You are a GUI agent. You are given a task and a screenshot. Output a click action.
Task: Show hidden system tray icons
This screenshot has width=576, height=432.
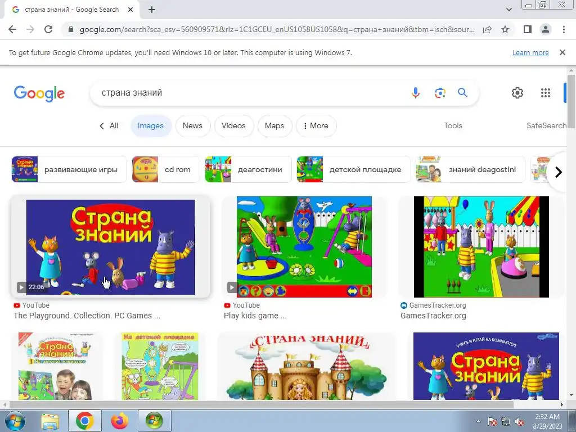point(478,422)
